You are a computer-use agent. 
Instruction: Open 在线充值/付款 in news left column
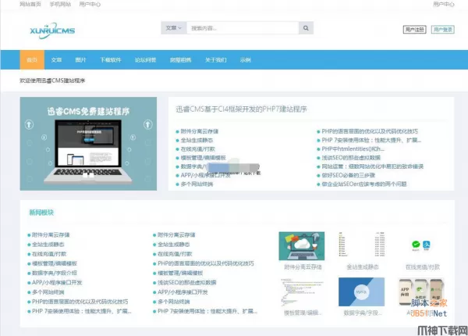(49, 254)
